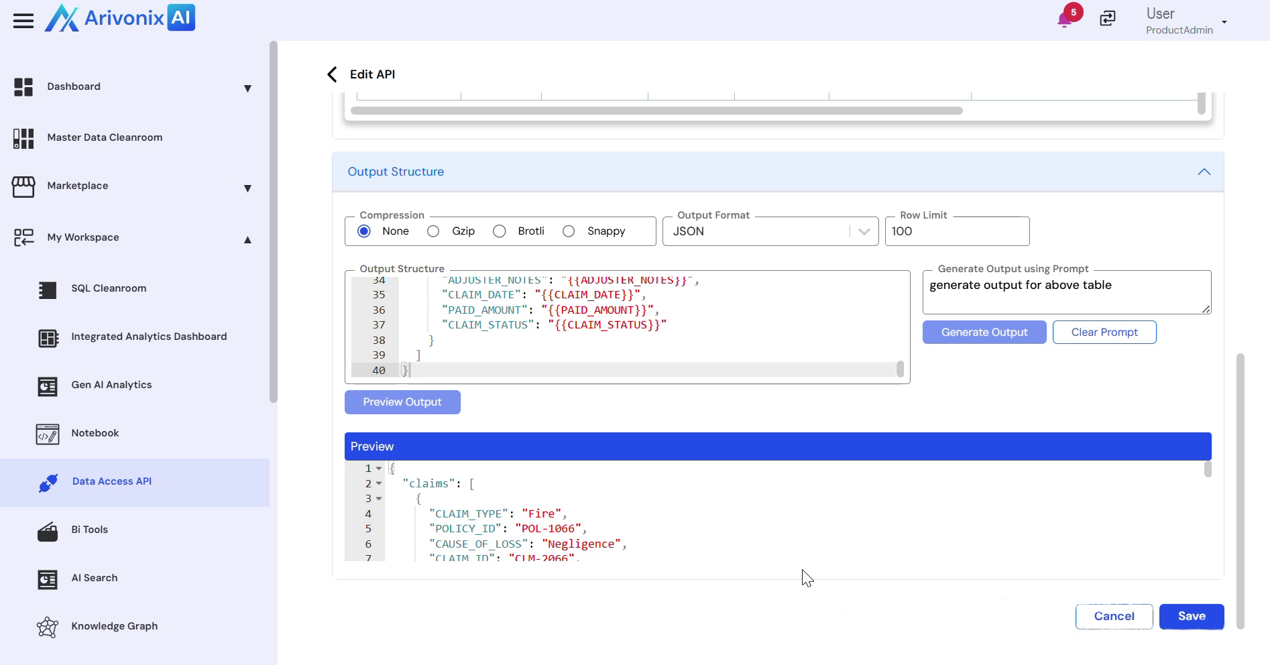
Task: Save the API changes
Action: pos(1191,616)
